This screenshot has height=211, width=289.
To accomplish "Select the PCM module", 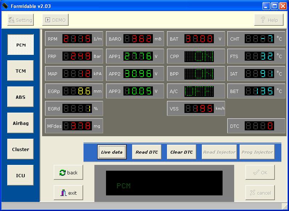I will point(21,45).
